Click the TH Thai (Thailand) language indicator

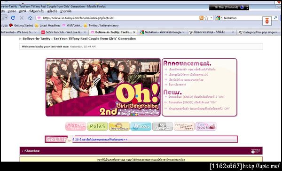[226, 7]
